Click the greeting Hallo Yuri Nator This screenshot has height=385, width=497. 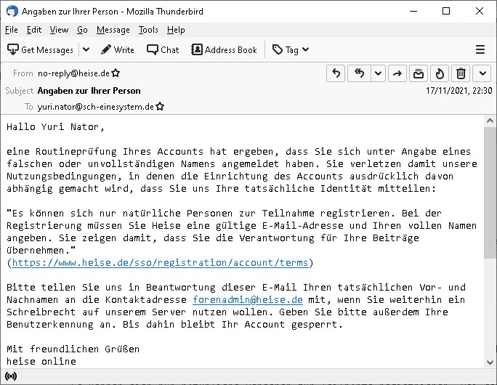point(55,126)
